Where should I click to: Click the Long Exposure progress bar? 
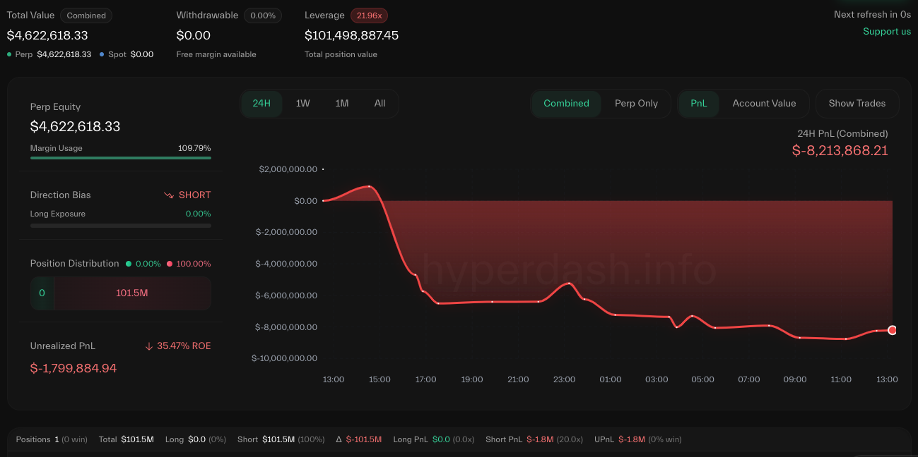[121, 226]
